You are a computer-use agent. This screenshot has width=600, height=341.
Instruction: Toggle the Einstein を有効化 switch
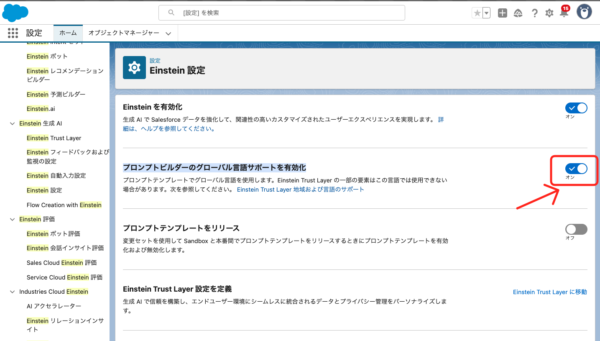(x=576, y=108)
